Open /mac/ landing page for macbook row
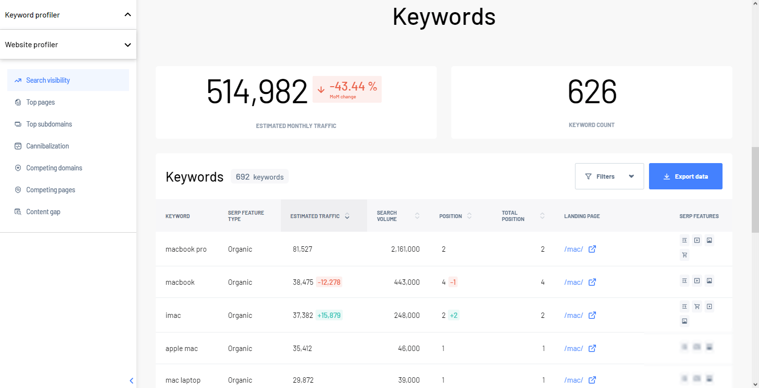The width and height of the screenshot is (759, 388). pos(574,282)
